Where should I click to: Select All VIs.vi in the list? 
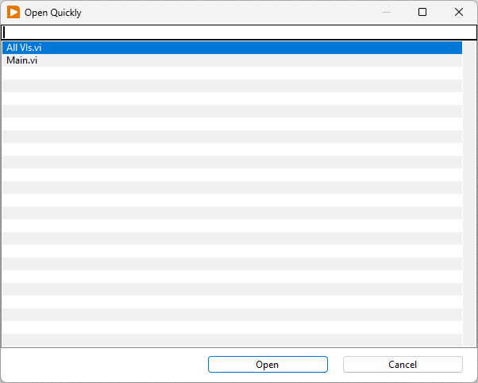pos(24,48)
